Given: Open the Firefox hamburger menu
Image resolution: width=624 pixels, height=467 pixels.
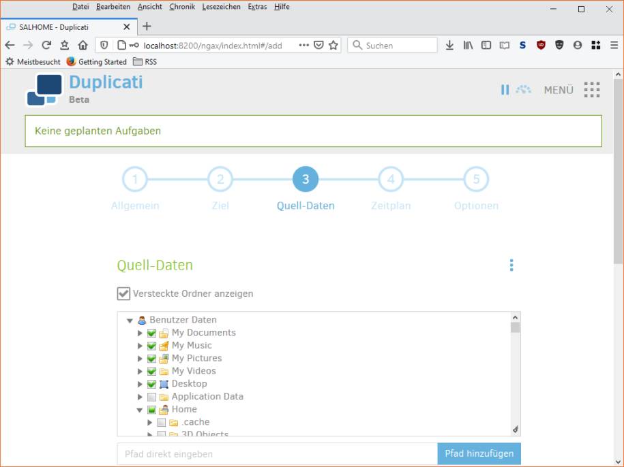Looking at the screenshot, I should (x=614, y=45).
